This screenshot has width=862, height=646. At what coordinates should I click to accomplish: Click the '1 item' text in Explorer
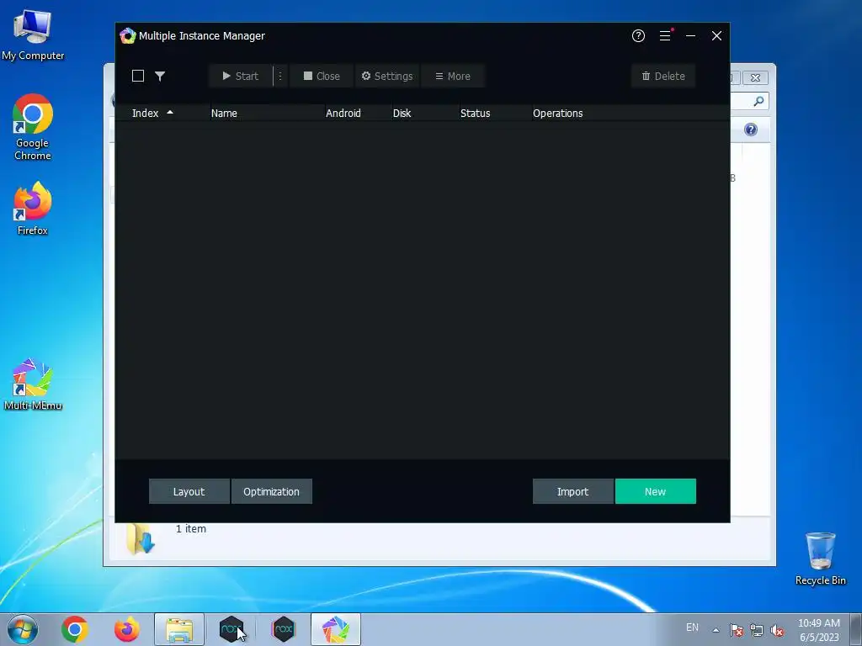point(191,528)
